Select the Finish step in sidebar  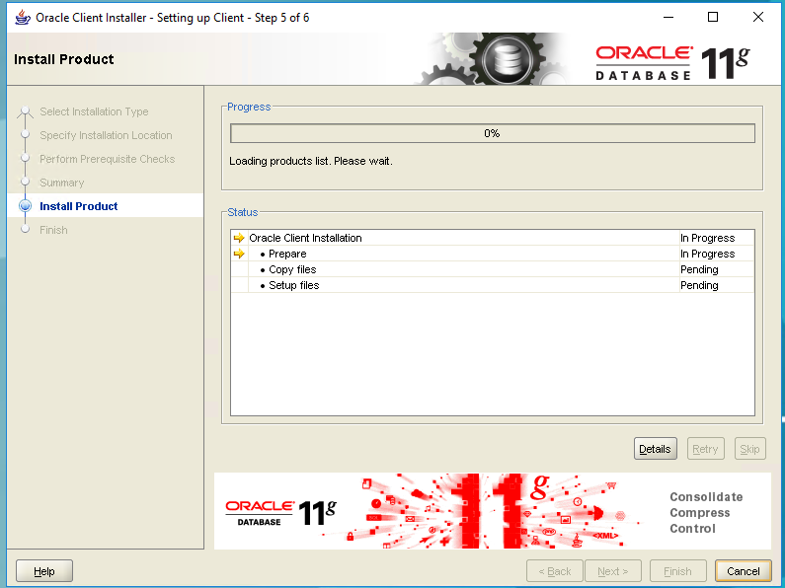coord(53,230)
